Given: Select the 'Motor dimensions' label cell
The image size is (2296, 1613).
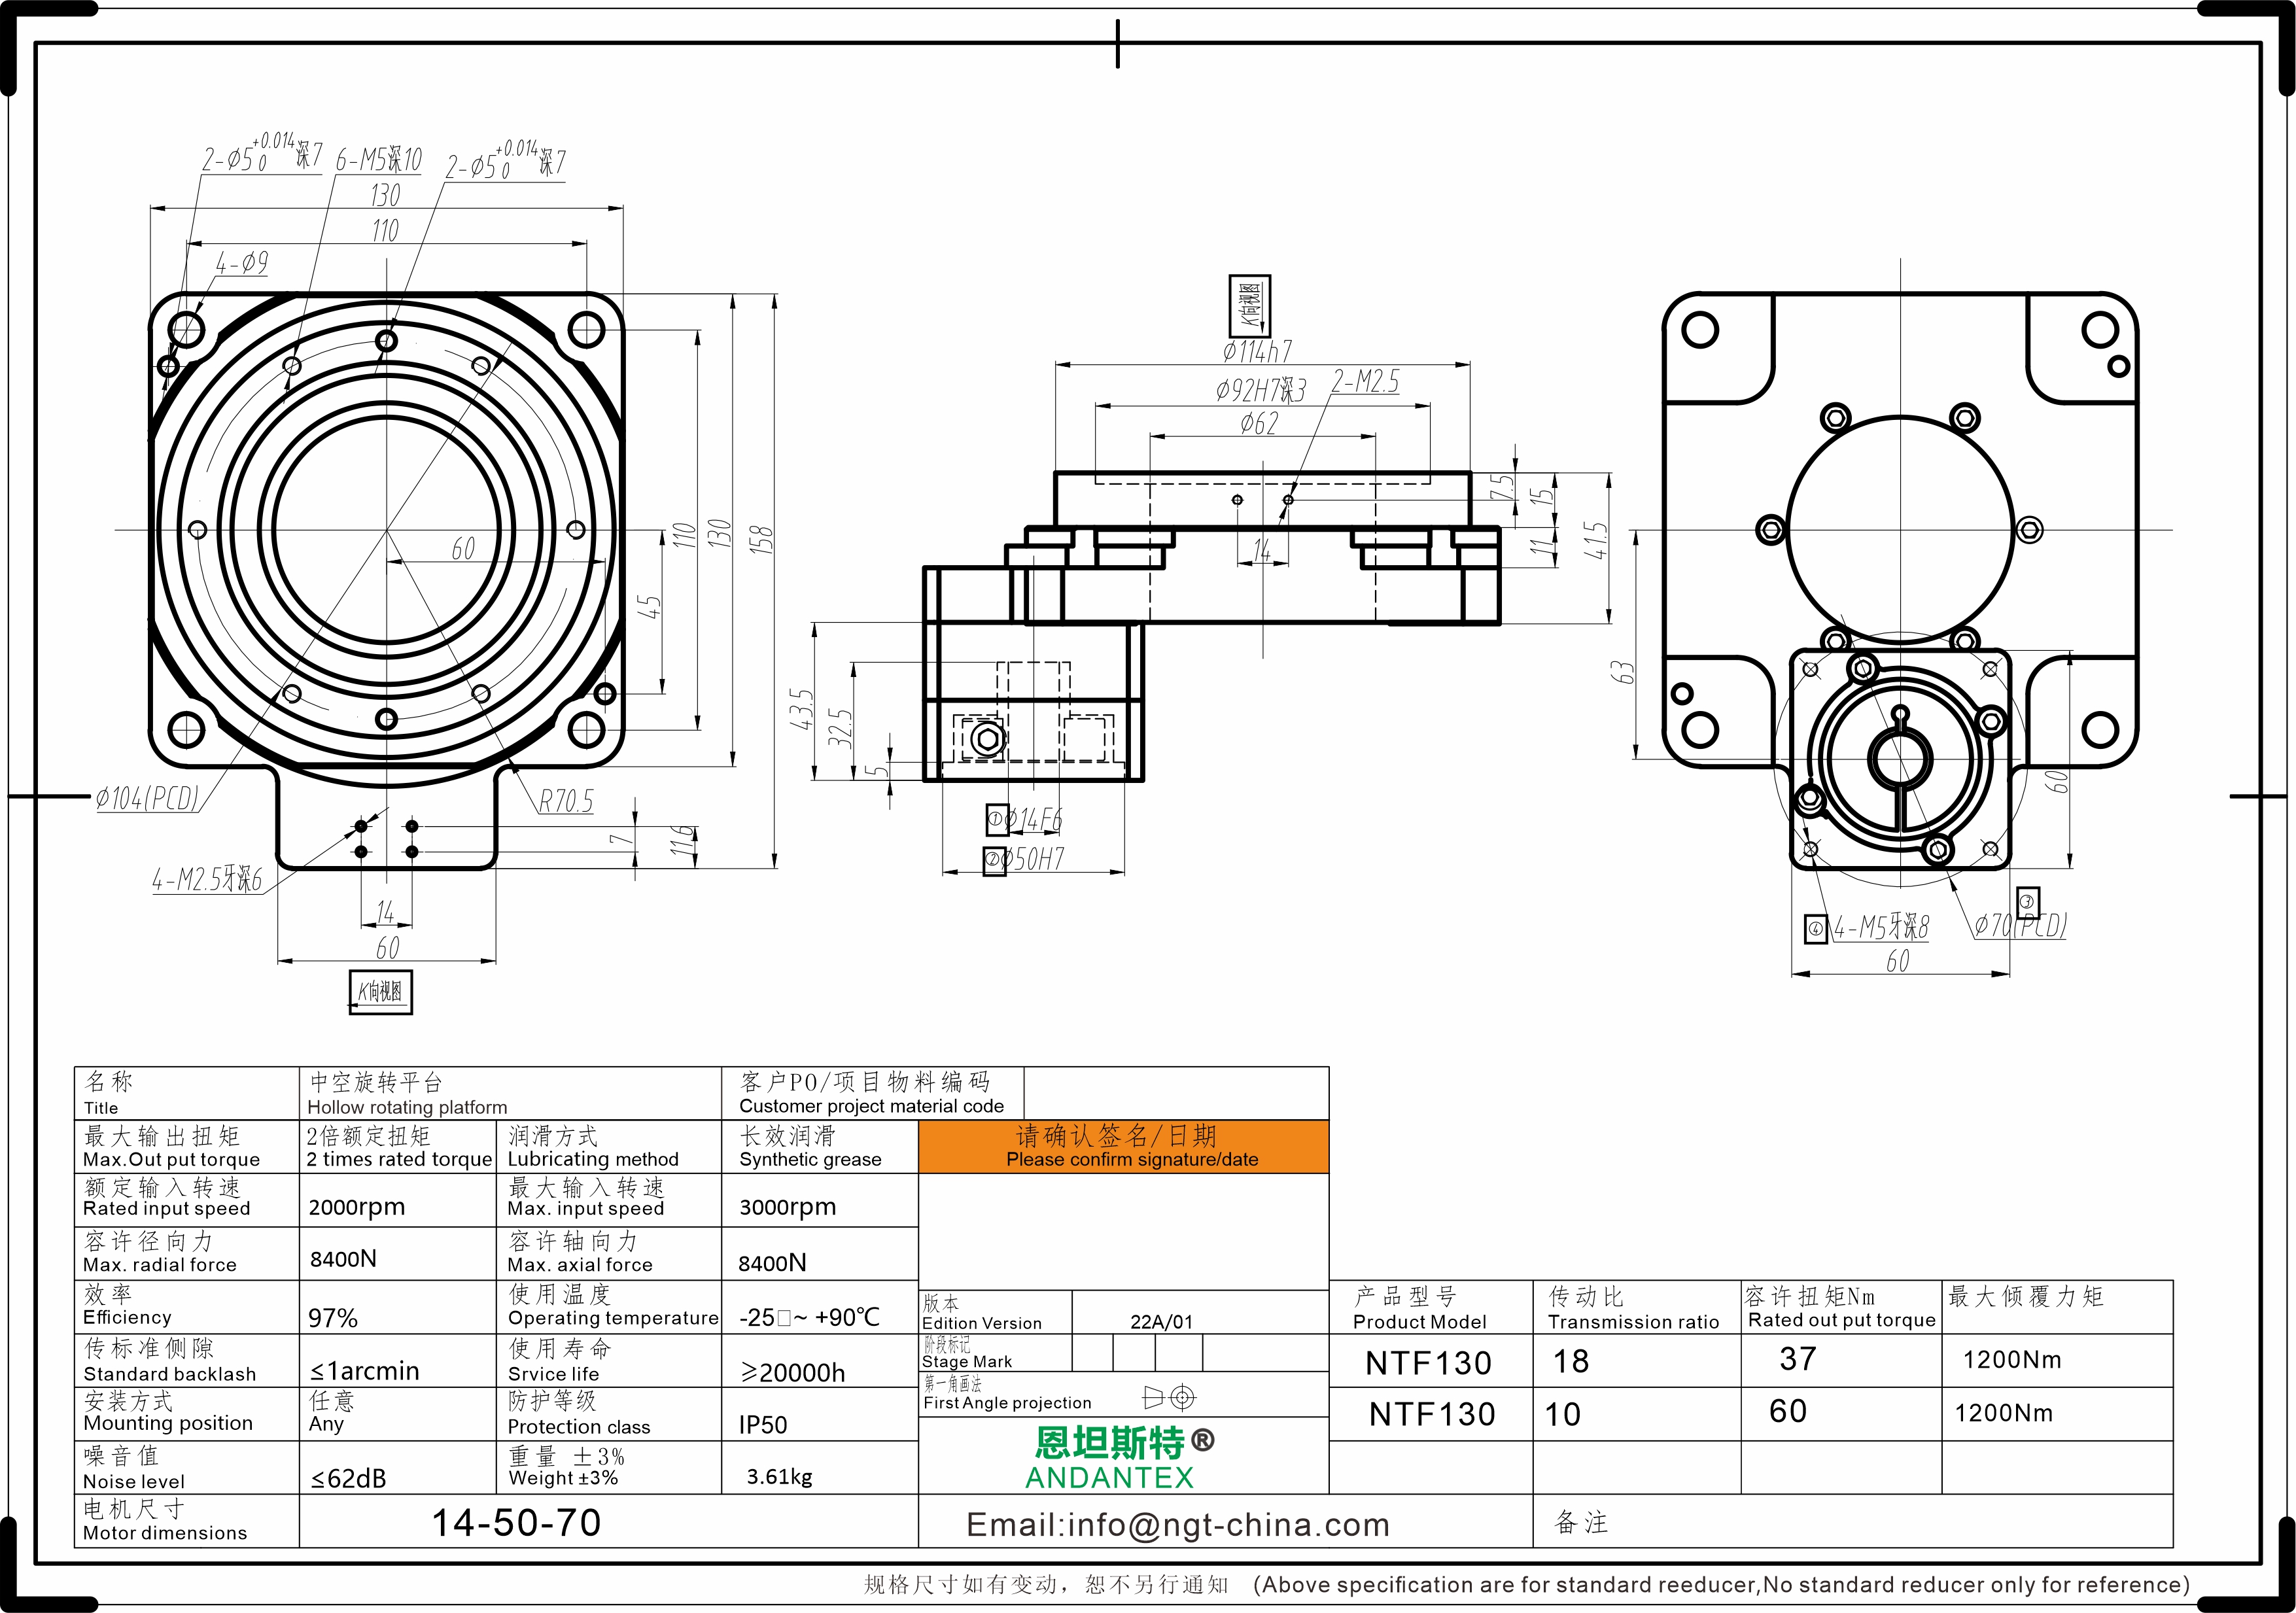Looking at the screenshot, I should point(187,1521).
